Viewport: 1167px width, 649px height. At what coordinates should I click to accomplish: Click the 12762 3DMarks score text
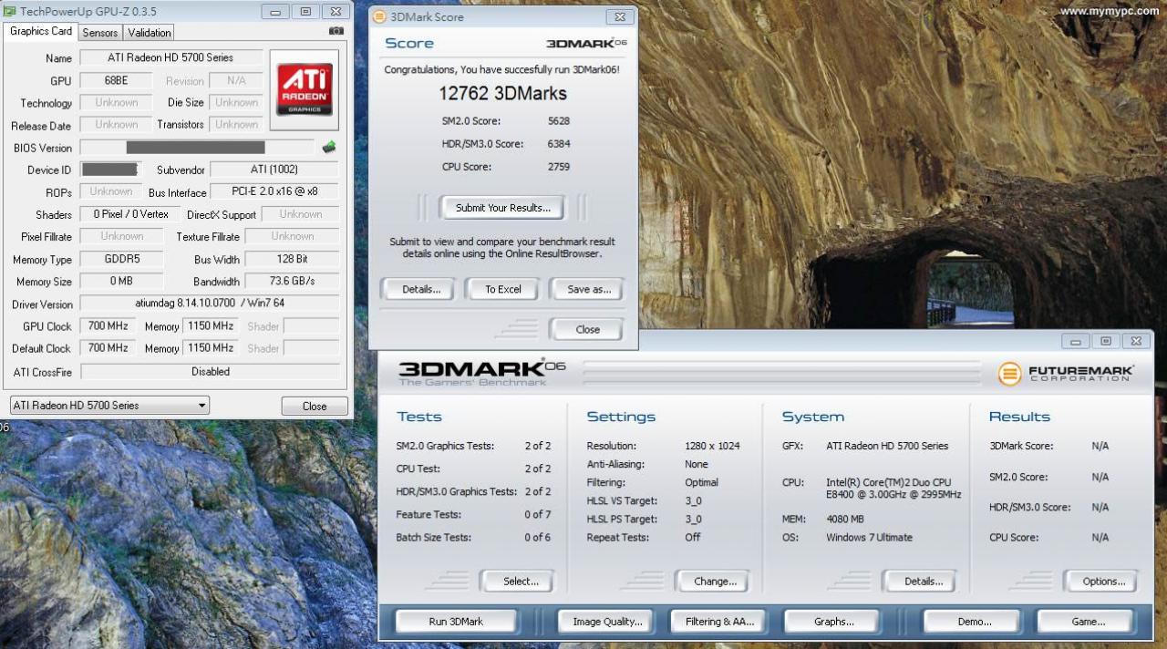point(502,93)
